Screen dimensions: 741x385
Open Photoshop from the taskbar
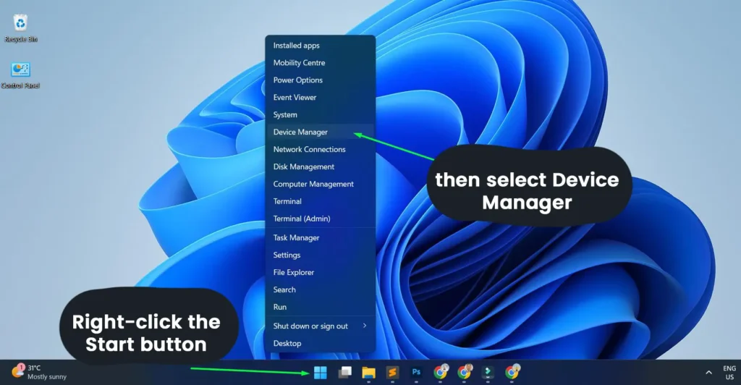[x=416, y=372]
